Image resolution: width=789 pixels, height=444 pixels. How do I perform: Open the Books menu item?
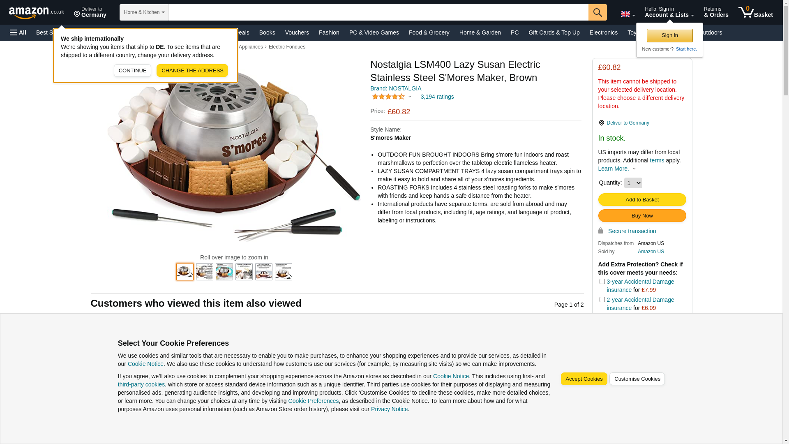[267, 32]
